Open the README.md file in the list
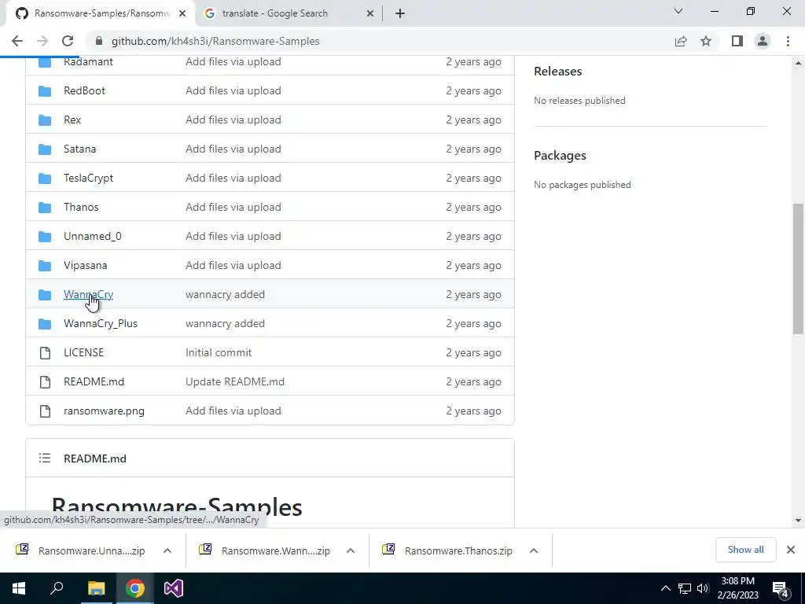 click(94, 381)
